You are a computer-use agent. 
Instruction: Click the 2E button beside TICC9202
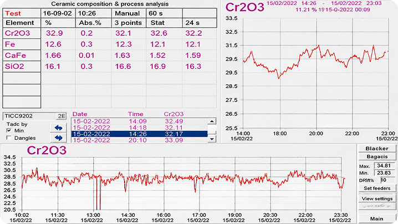(x=61, y=116)
